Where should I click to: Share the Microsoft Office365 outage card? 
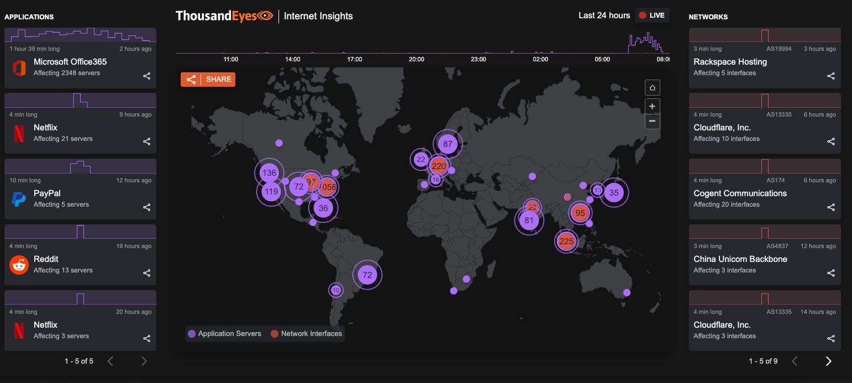coord(147,76)
